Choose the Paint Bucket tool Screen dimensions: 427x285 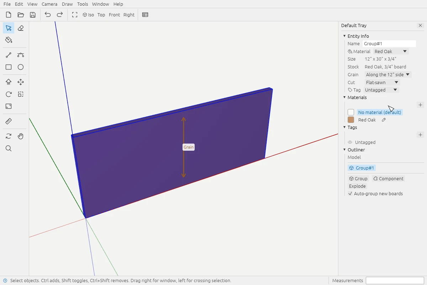9,40
